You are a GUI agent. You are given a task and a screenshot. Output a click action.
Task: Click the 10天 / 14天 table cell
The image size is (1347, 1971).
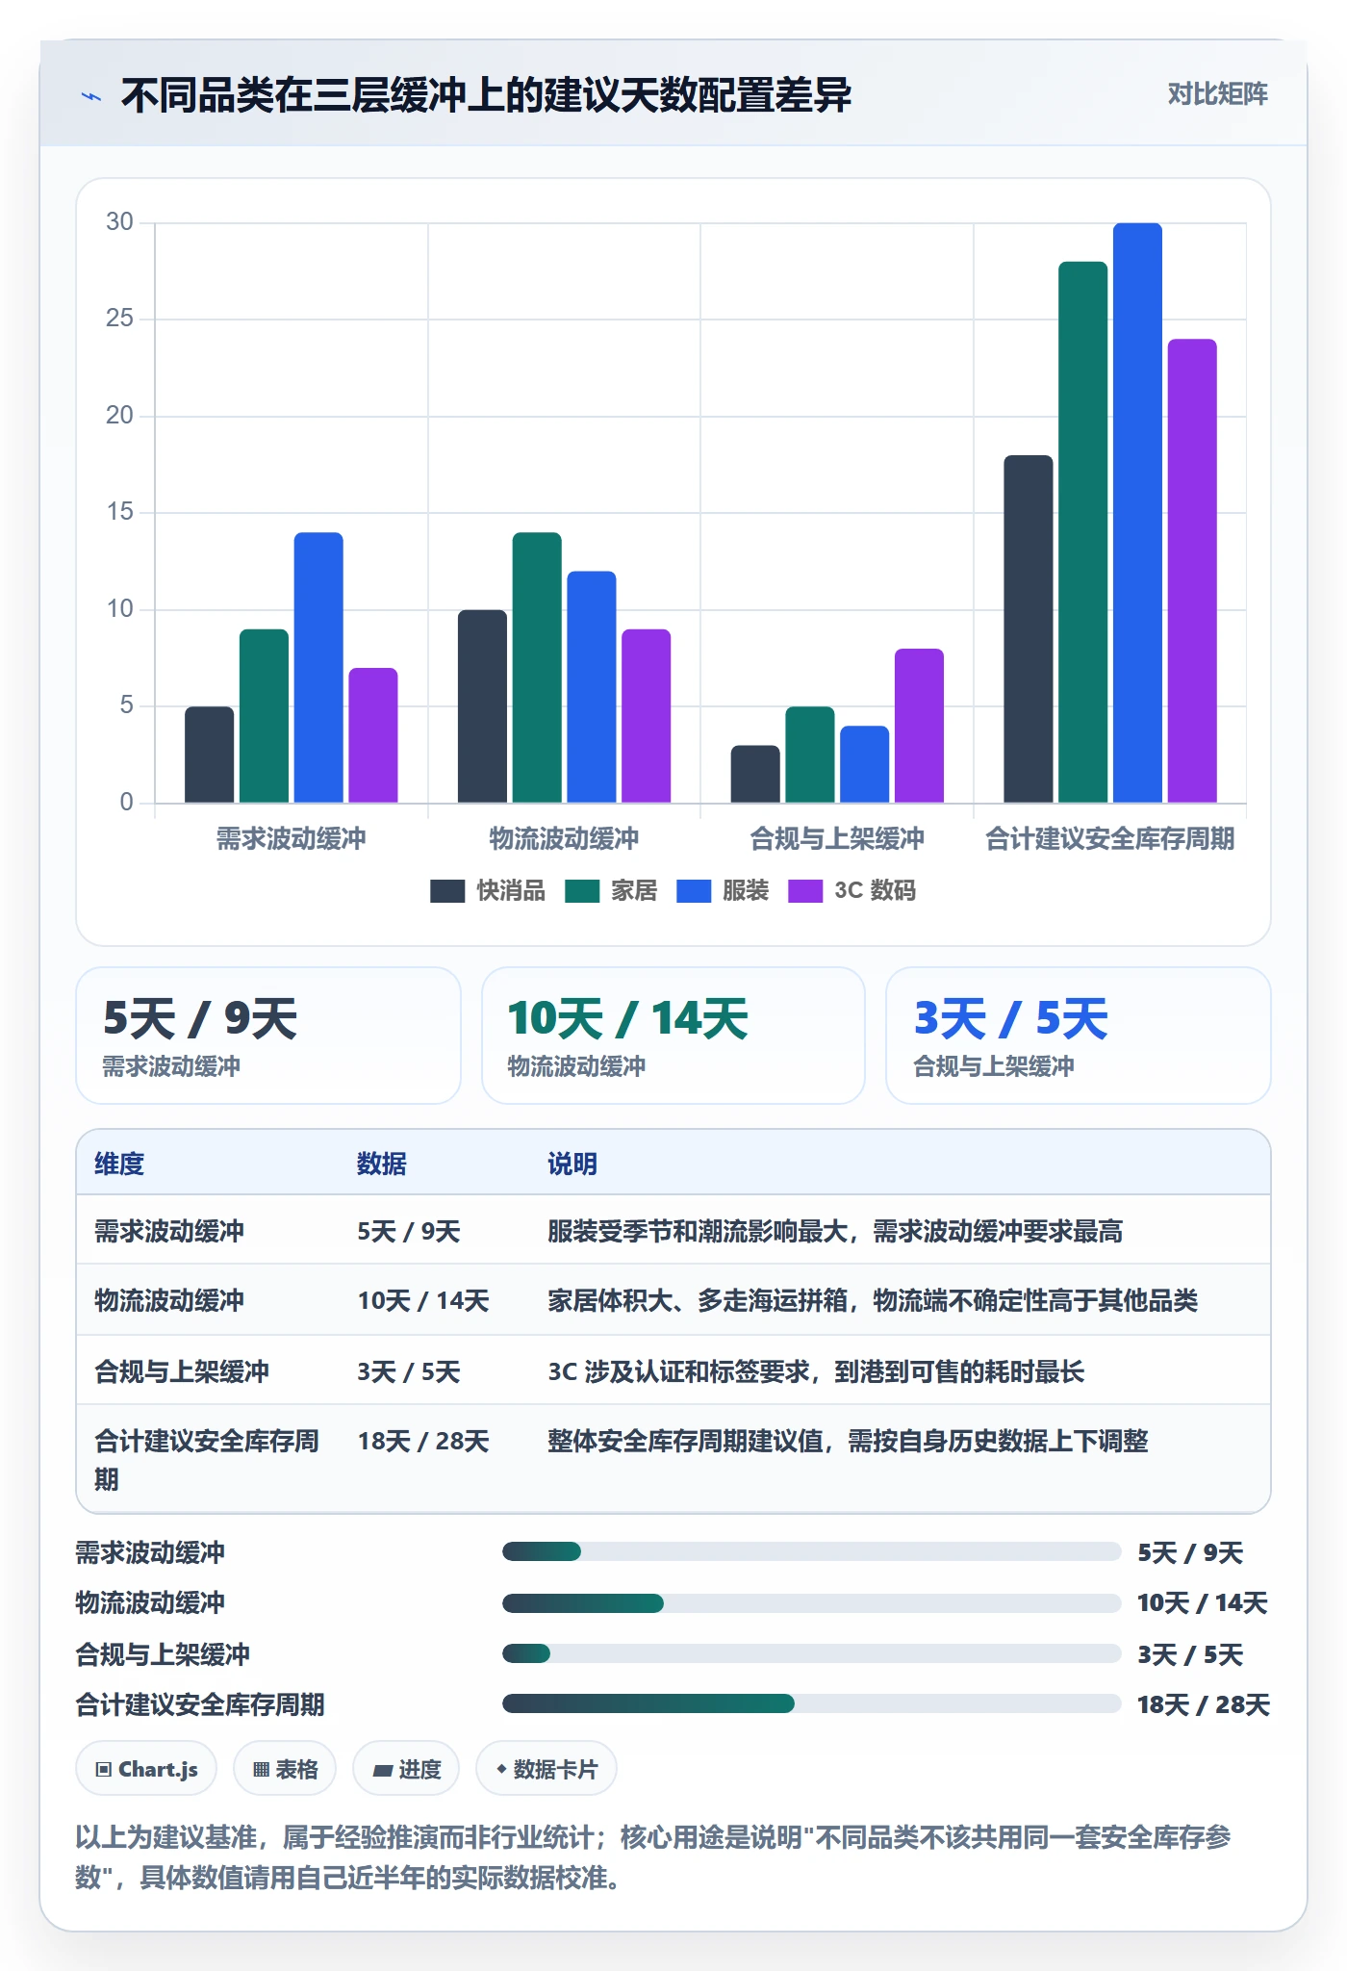423,1300
